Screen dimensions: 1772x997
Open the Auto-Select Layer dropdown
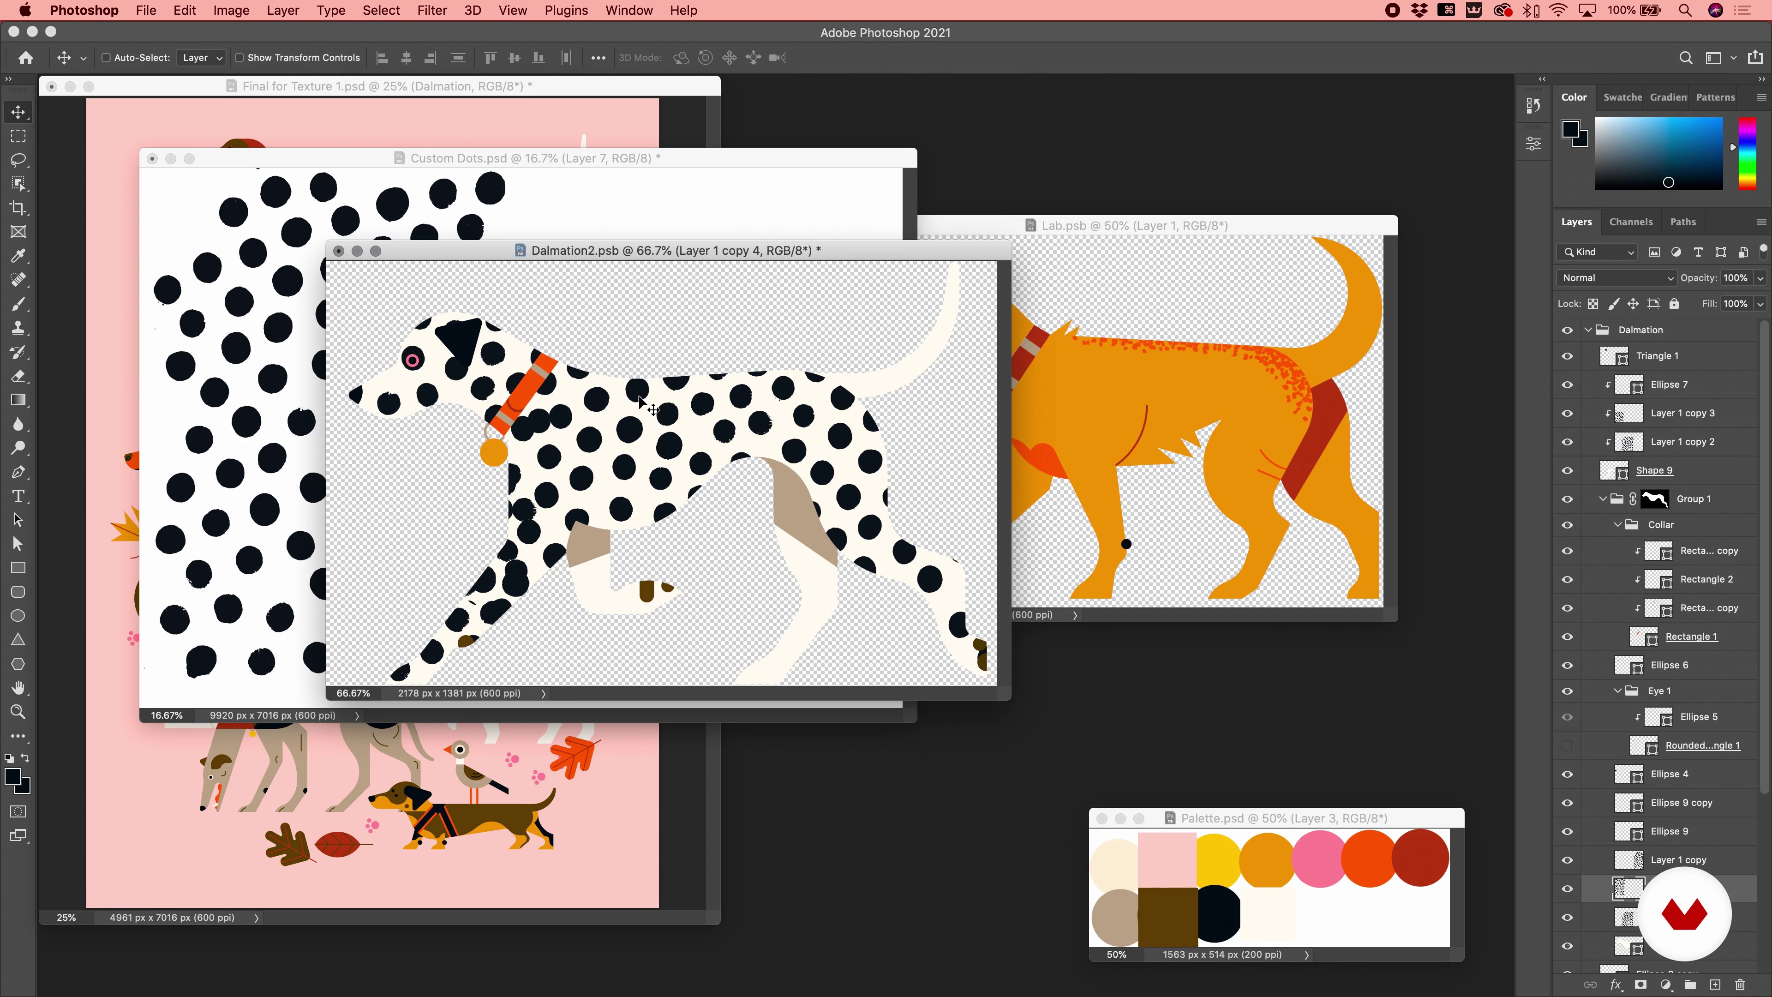coord(202,58)
